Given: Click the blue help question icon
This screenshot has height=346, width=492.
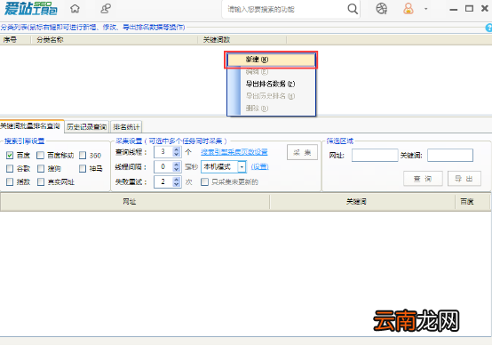Looking at the screenshot, I should pos(488,28).
